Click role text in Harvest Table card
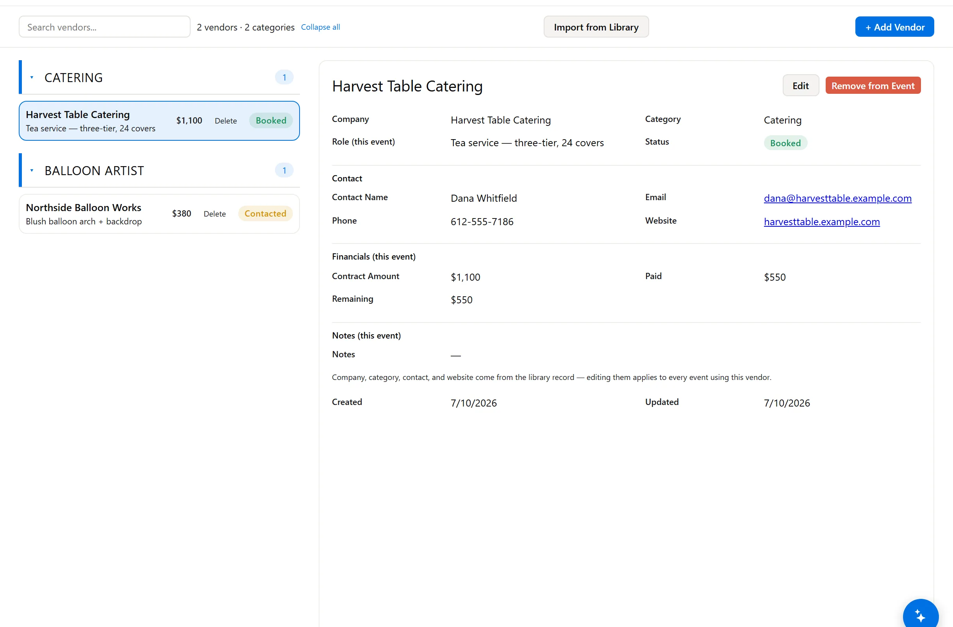This screenshot has height=627, width=953. pyautogui.click(x=91, y=128)
